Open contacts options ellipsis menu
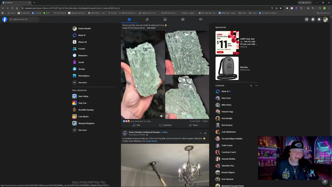Screen dimensions: 332x187 coord(257,85)
